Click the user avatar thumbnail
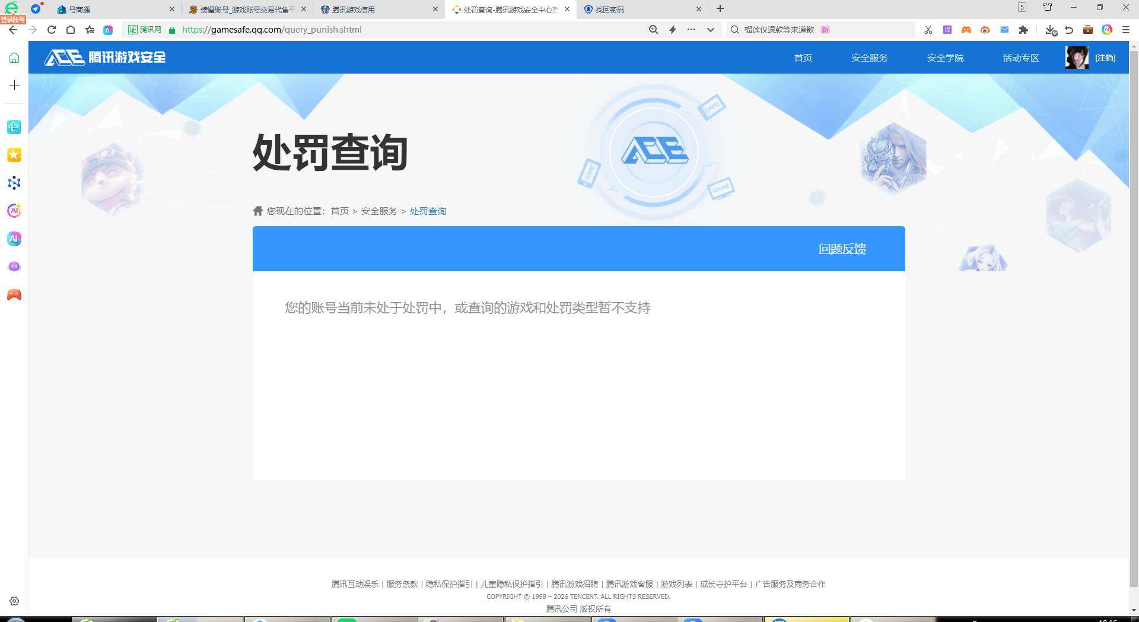This screenshot has height=622, width=1139. coord(1077,58)
